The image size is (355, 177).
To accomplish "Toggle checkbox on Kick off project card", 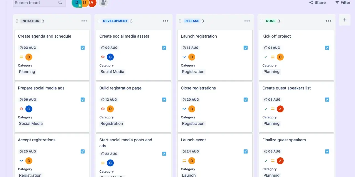I will (327, 48).
